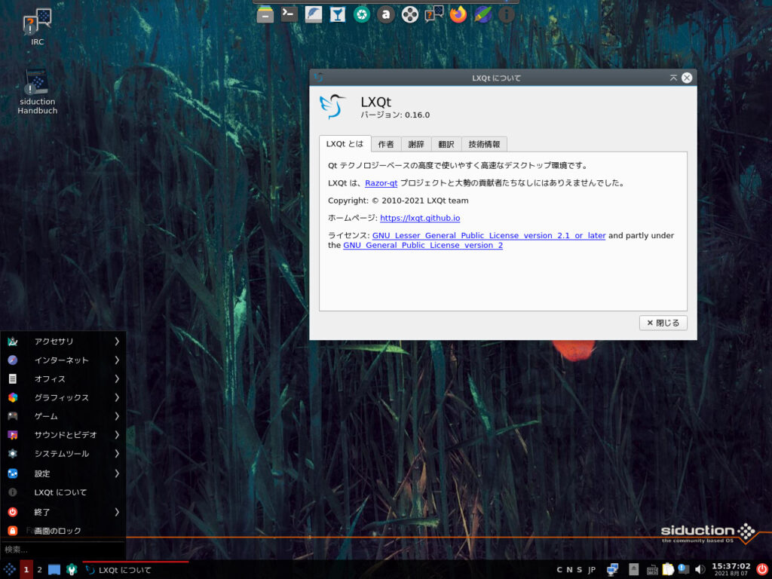Switch to the 技術情報 tab

(484, 143)
